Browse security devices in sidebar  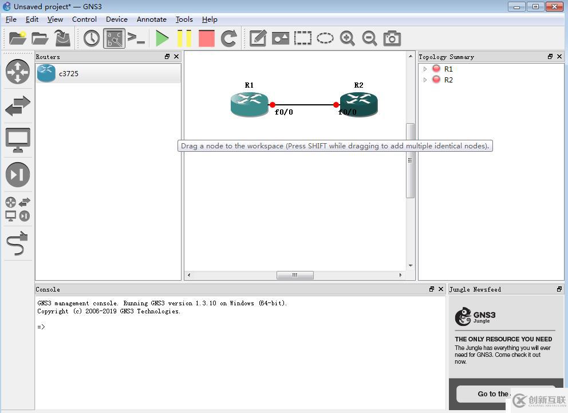tap(17, 175)
